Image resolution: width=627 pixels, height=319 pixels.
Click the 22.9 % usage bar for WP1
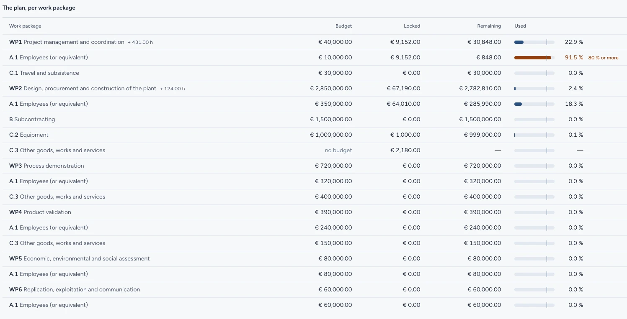(x=534, y=42)
